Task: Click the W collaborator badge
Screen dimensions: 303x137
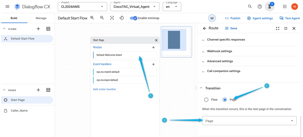Action: 212,18
